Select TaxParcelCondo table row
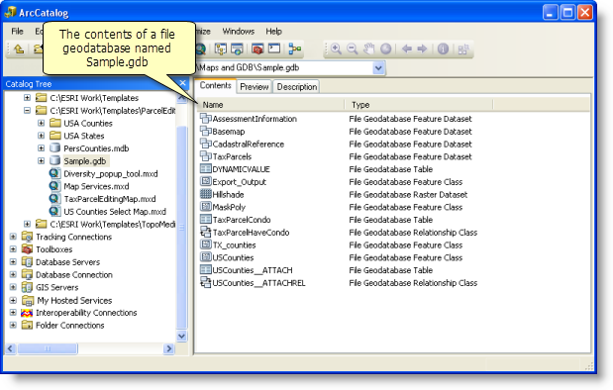Image resolution: width=613 pixels, height=390 pixels. [x=317, y=219]
